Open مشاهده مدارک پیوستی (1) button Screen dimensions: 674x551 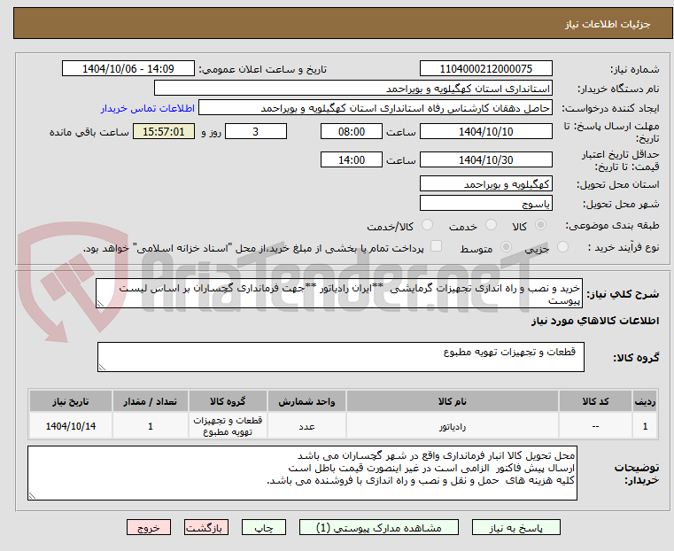click(379, 527)
